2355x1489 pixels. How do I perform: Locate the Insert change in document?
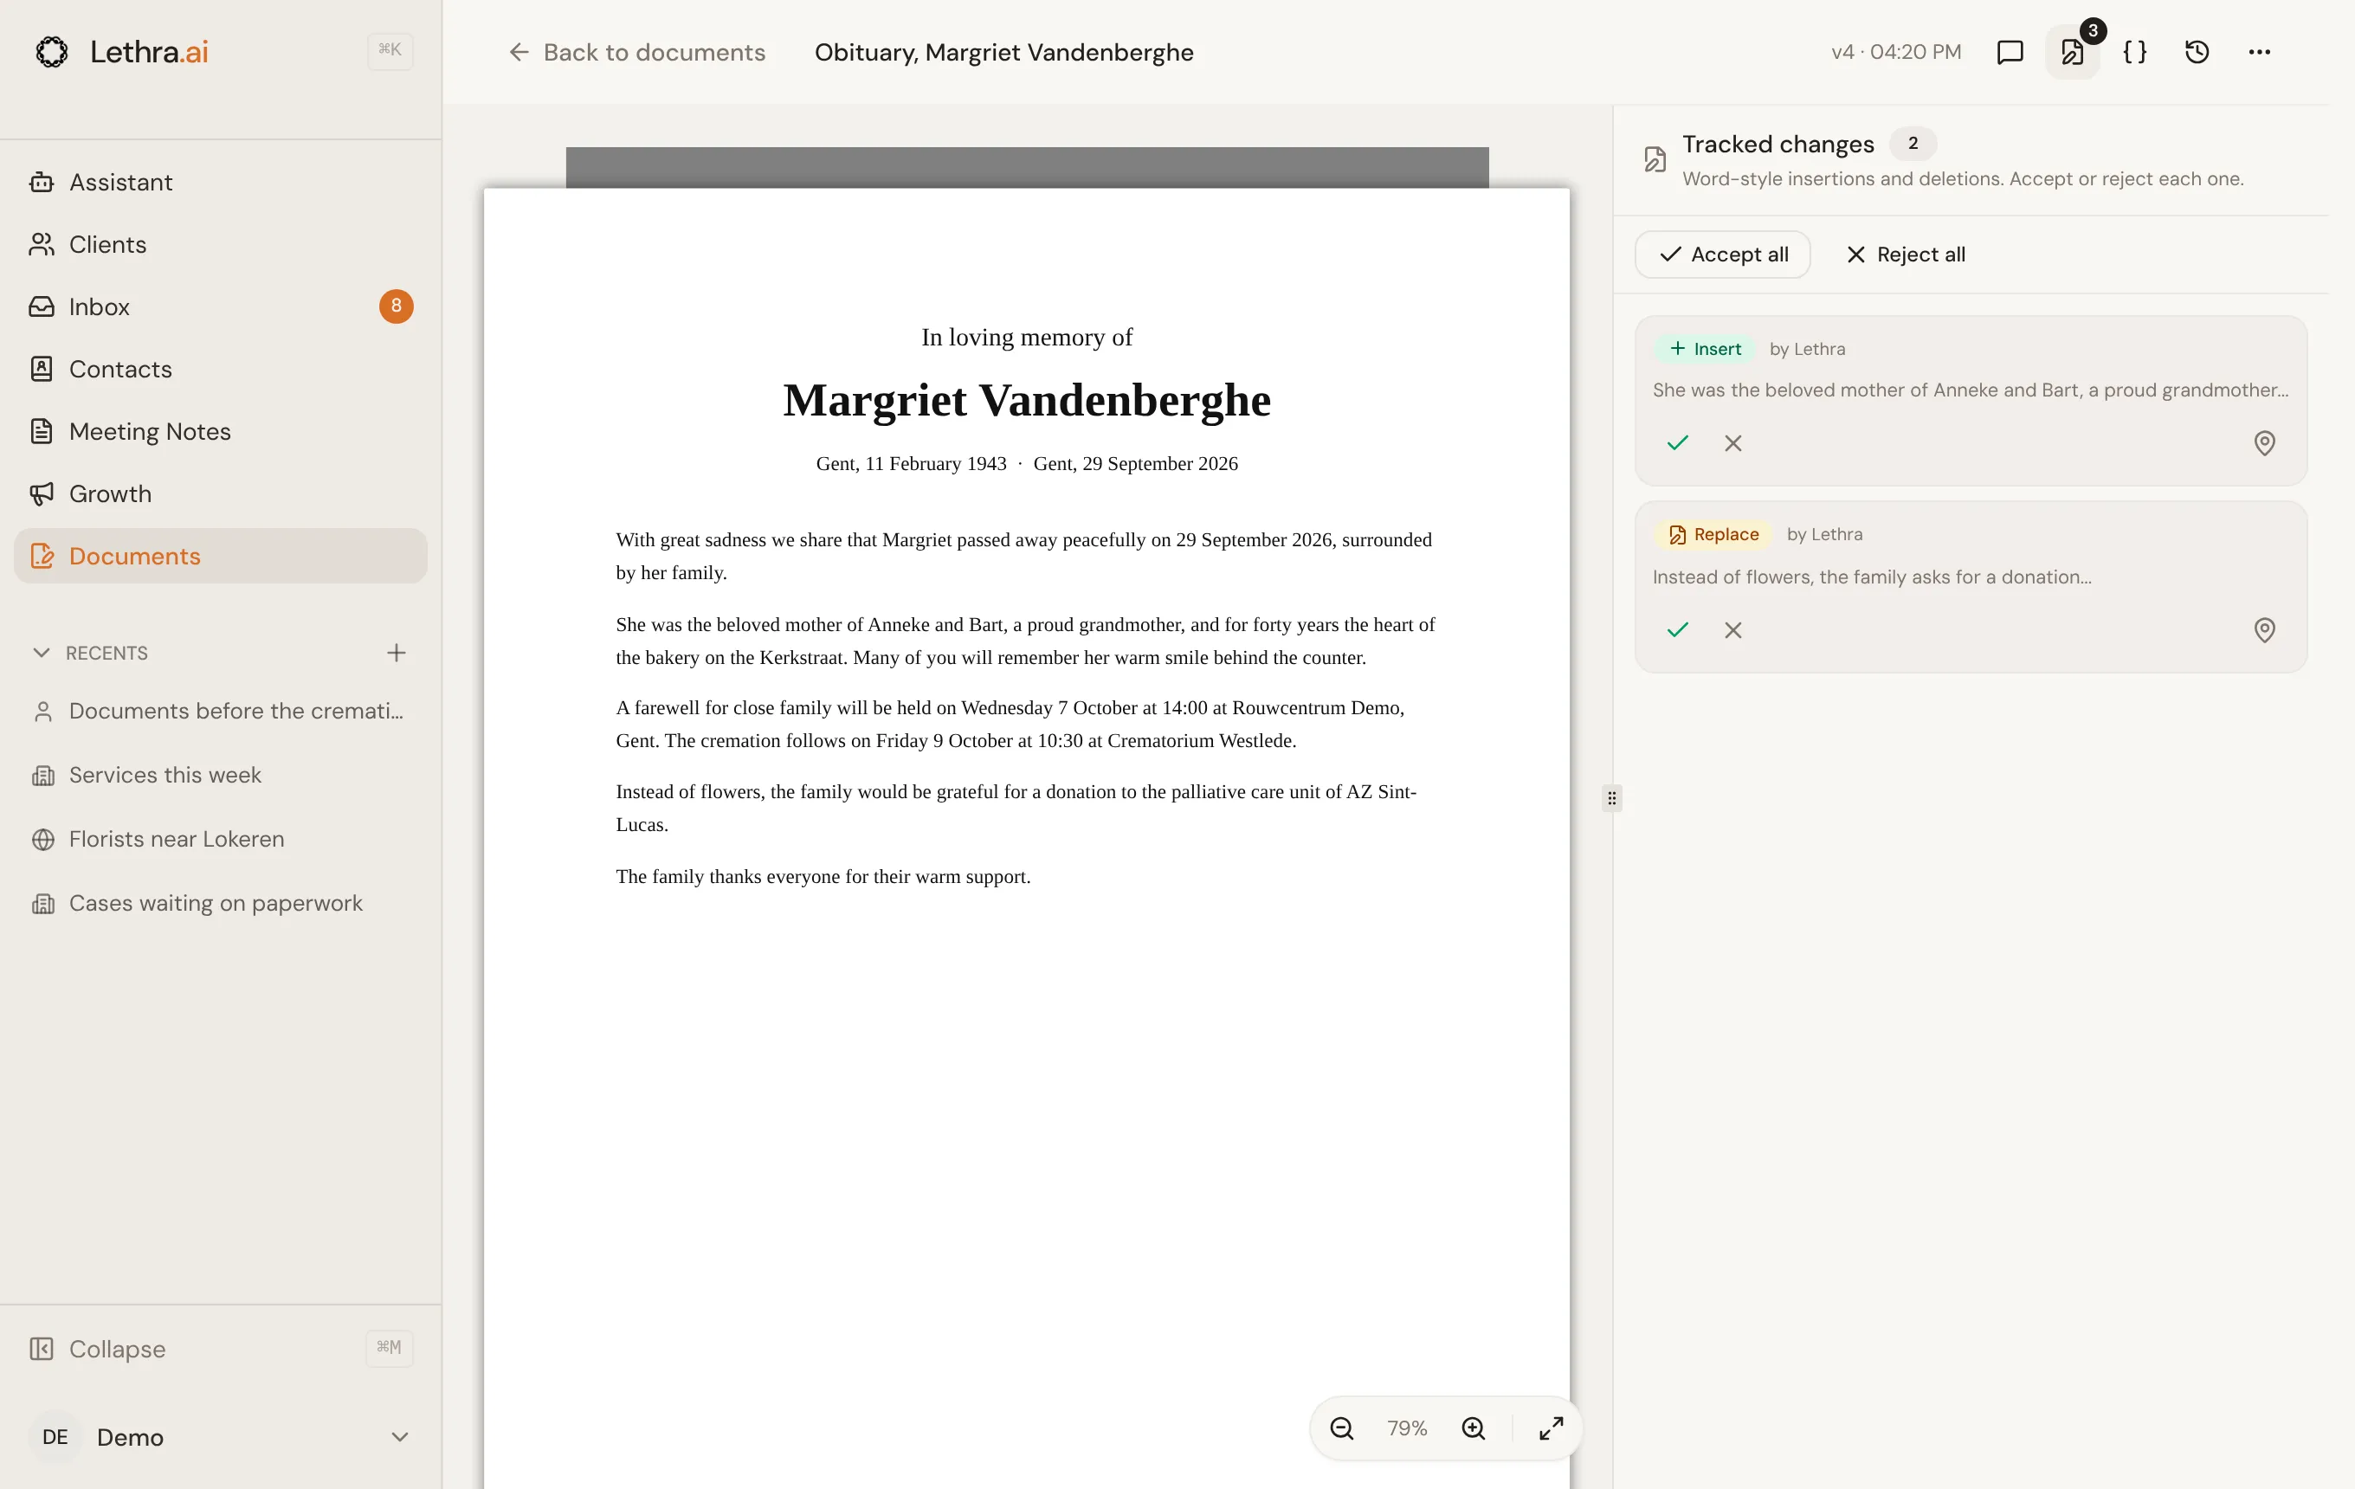2263,443
